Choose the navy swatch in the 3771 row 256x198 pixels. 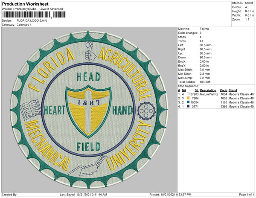click(188, 106)
